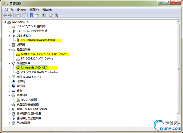
Task: Collapse the MyOldPC-PC root node
Action: pos(5,22)
